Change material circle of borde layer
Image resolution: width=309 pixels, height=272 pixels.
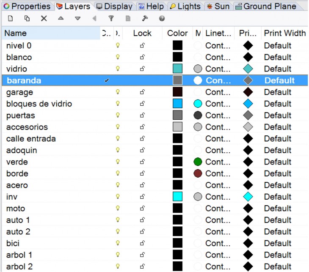click(x=198, y=173)
